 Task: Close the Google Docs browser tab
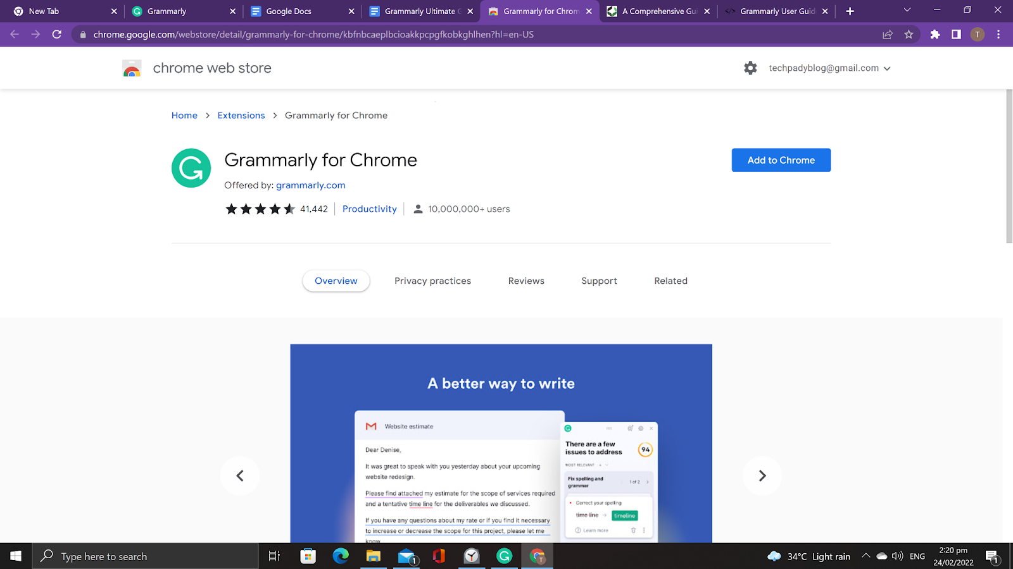click(351, 11)
